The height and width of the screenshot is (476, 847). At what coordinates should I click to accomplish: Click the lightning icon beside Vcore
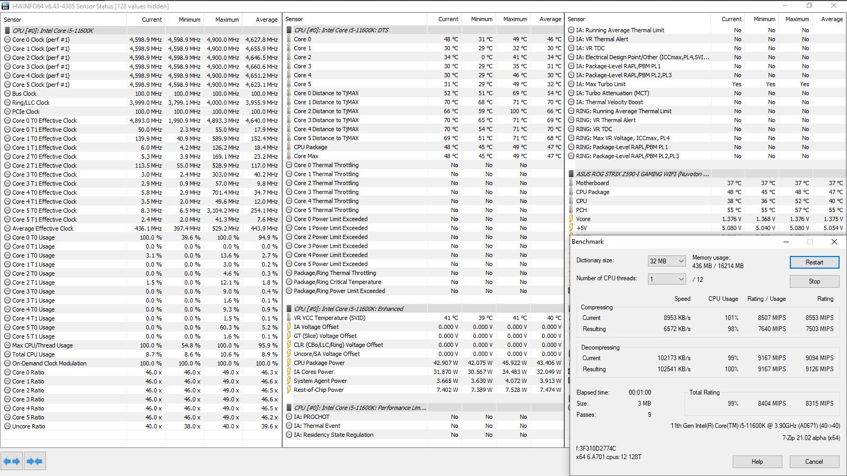(x=571, y=219)
